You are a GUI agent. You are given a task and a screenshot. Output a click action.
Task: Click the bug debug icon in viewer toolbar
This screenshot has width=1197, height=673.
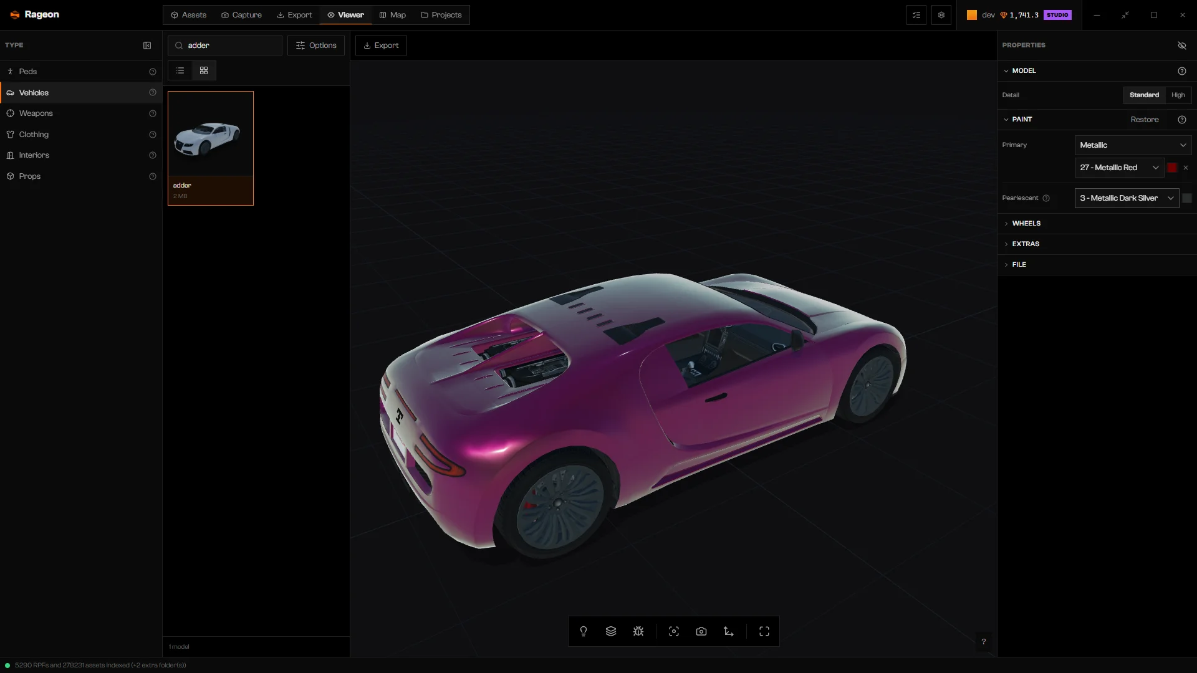638,631
